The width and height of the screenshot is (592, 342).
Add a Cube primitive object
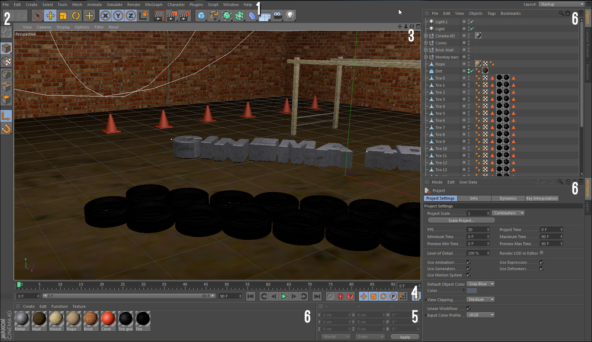point(202,15)
